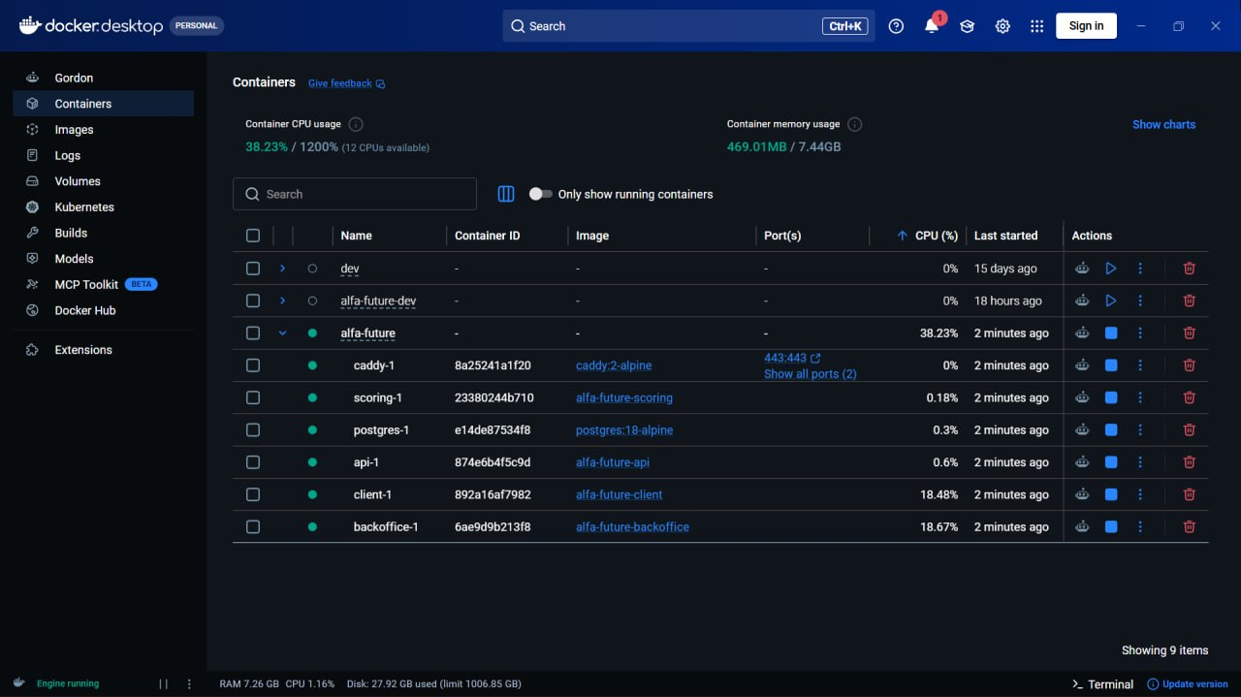Ask Gordon about the api-1 container
This screenshot has width=1241, height=697.
click(x=1082, y=462)
